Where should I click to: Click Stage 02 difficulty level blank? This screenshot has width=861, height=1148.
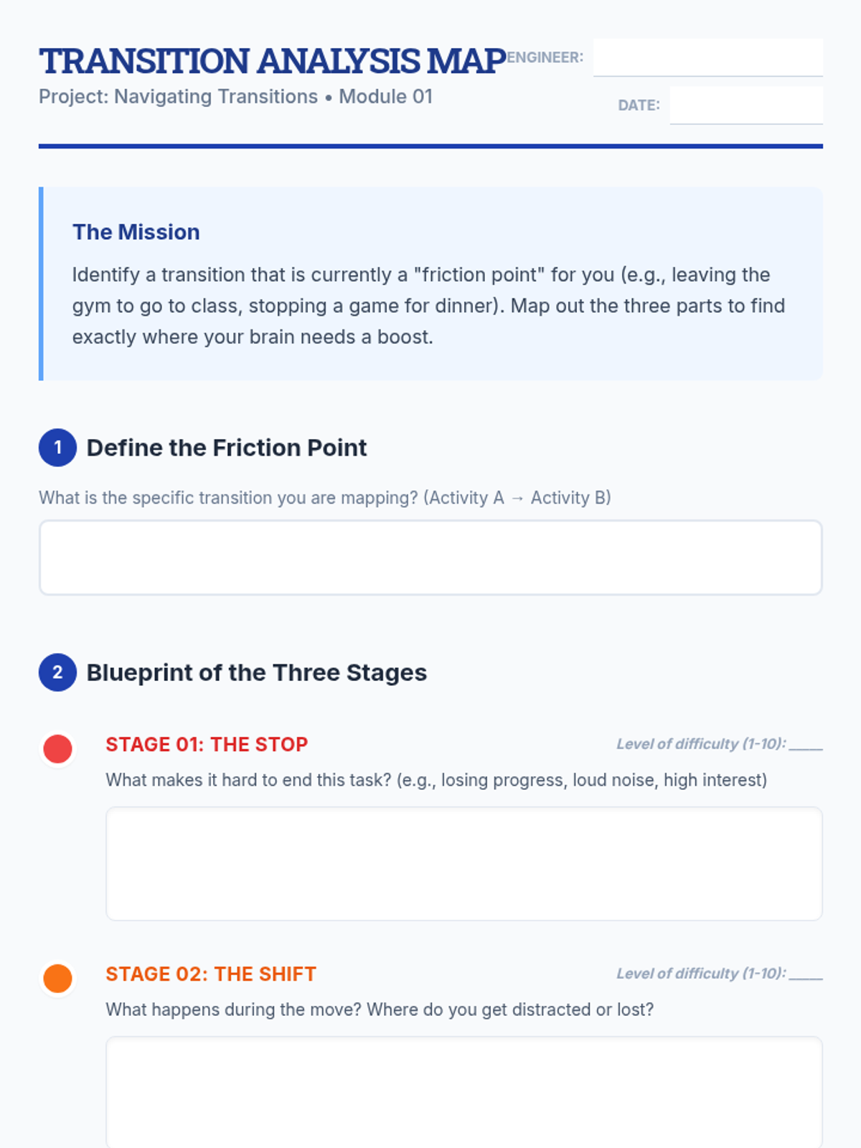(x=806, y=974)
